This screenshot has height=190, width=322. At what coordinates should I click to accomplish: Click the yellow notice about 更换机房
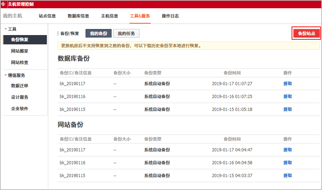(189, 45)
